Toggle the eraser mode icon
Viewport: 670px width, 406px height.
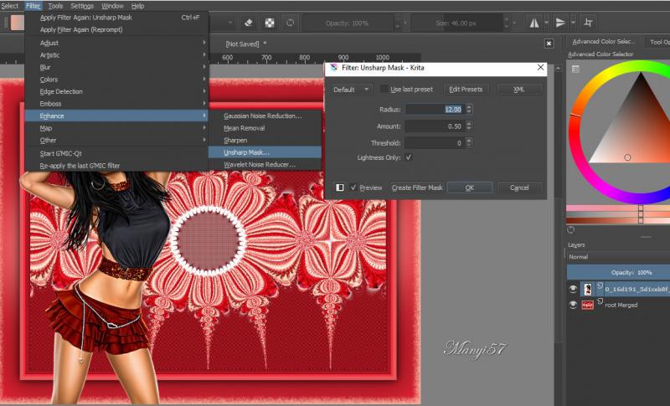point(250,22)
